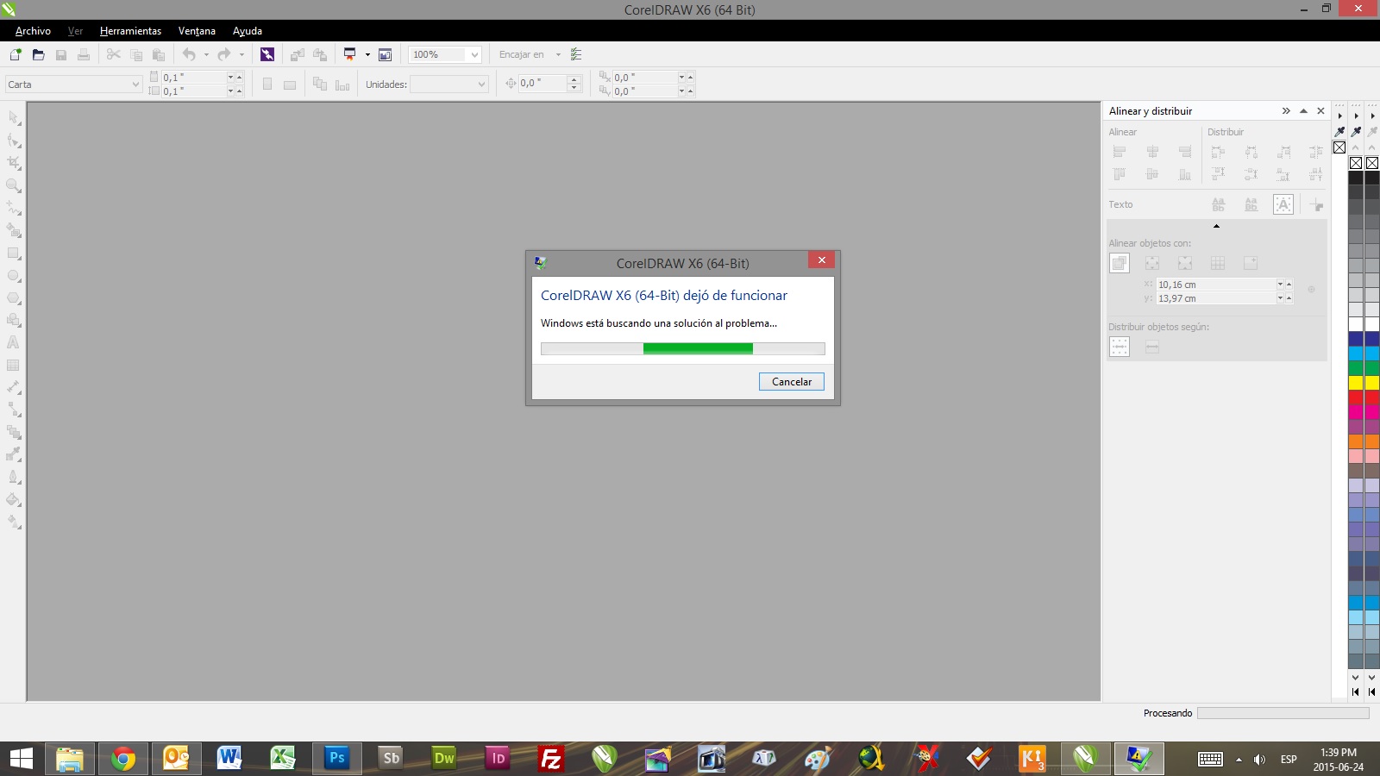Viewport: 1380px width, 776px height.
Task: Close the Alinear y distribuir docker
Action: 1320,110
